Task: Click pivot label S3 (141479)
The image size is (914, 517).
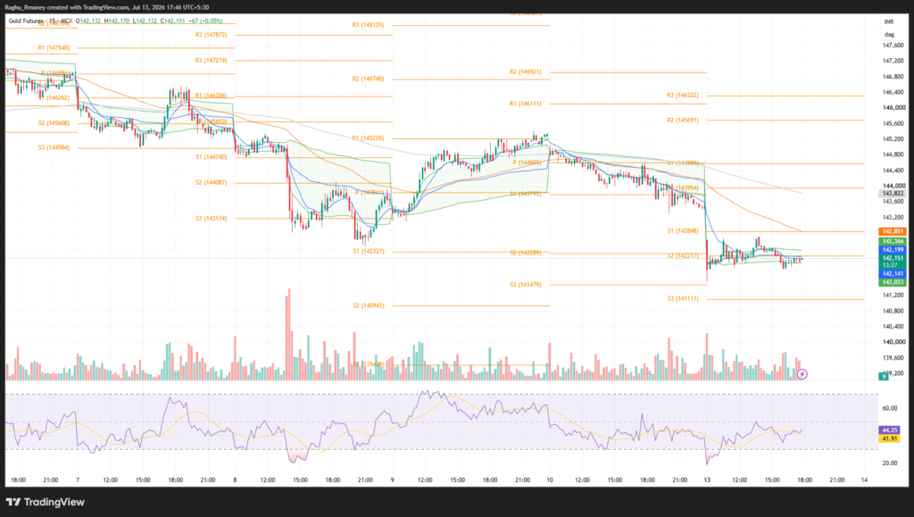Action: 525,285
